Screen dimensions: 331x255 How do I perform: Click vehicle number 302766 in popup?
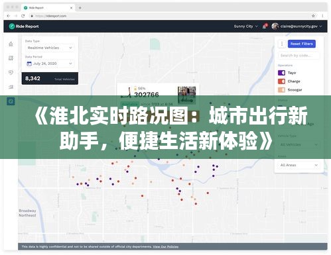[147, 95]
